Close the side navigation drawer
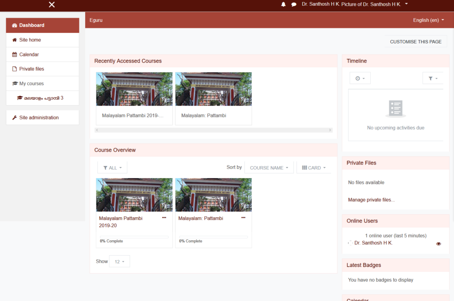Screen dimensions: 454x301 point(52,5)
